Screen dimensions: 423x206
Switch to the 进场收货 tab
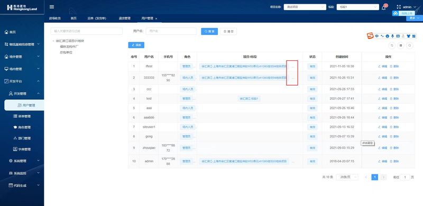coord(55,18)
